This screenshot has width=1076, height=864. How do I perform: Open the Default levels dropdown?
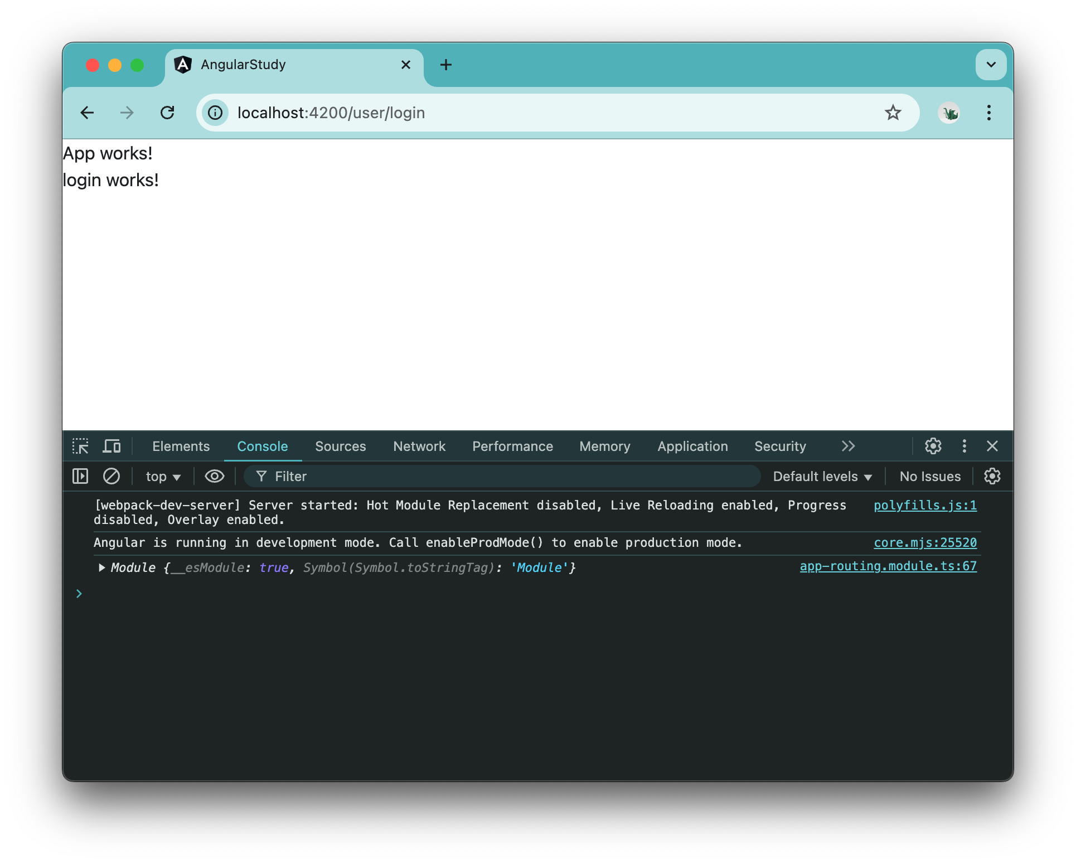[x=821, y=476]
